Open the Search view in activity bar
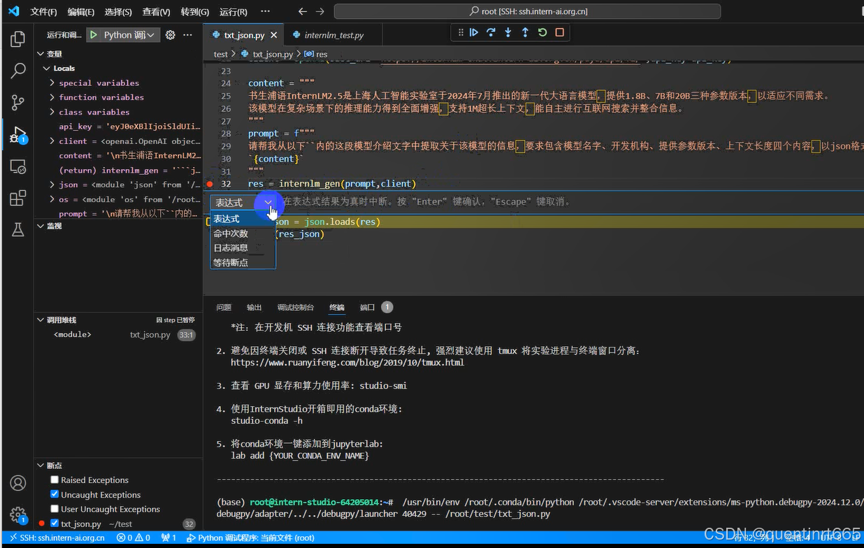864x548 pixels. [x=18, y=71]
